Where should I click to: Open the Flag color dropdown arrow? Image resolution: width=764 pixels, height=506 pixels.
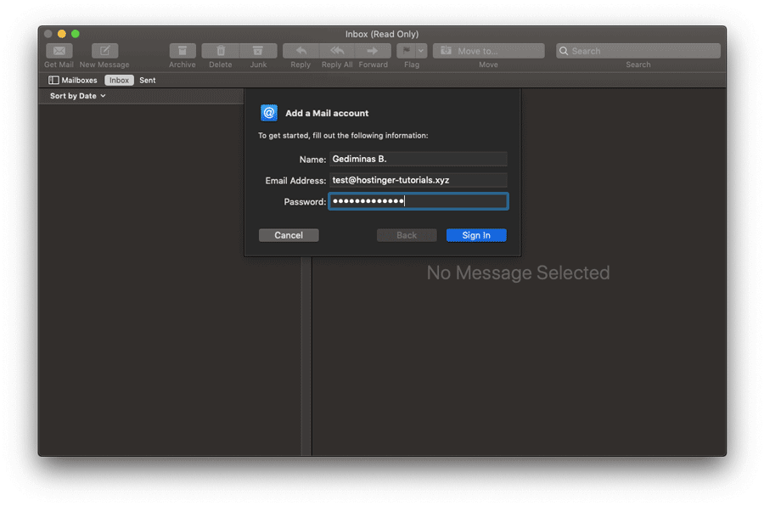(x=421, y=51)
